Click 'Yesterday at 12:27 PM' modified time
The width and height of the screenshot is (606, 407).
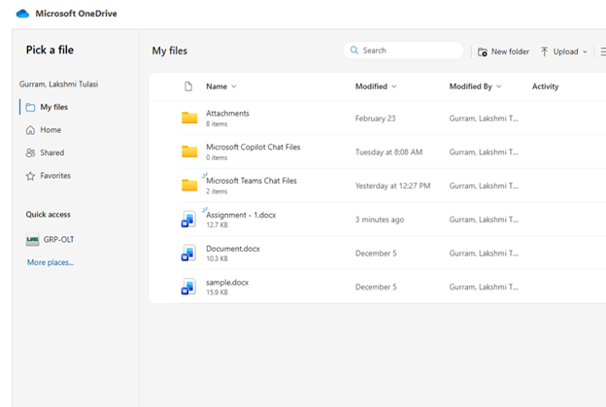coord(392,186)
